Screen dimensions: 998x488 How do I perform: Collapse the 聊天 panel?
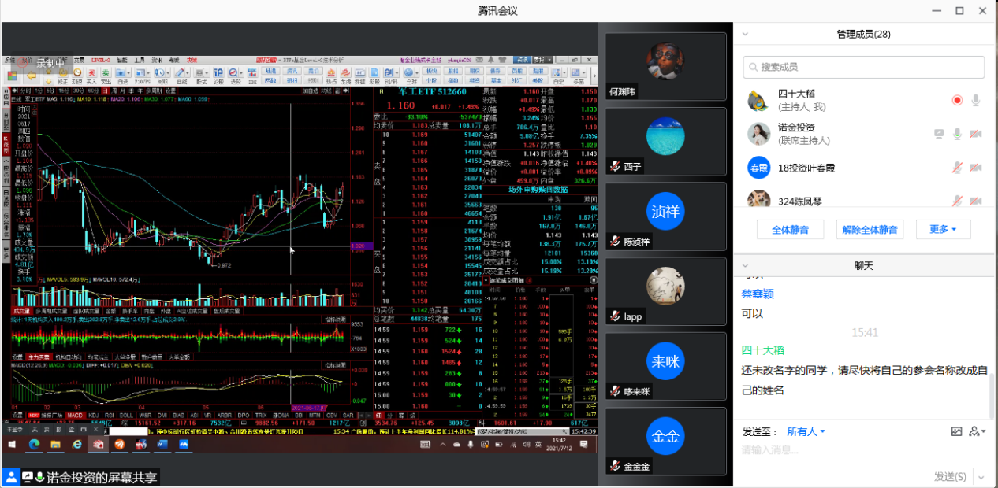click(x=746, y=266)
